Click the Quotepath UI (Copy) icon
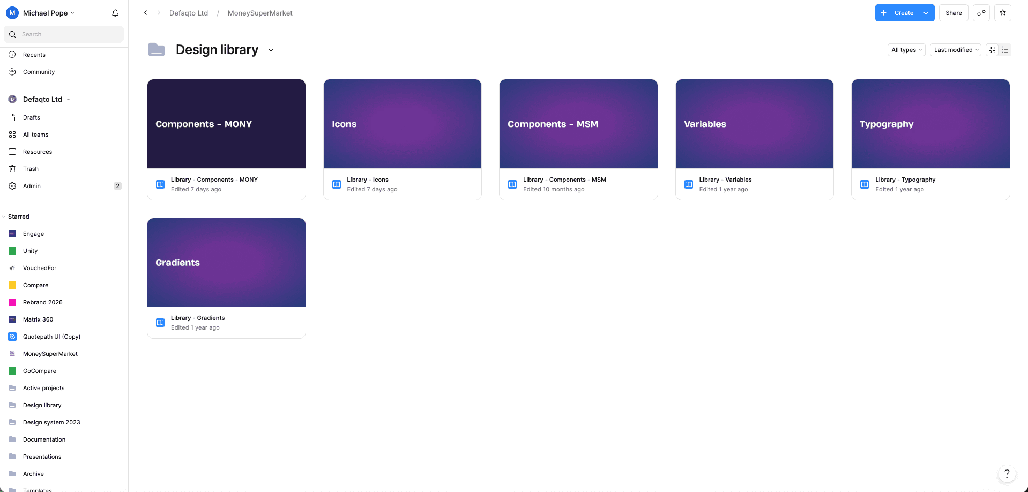 pos(12,337)
